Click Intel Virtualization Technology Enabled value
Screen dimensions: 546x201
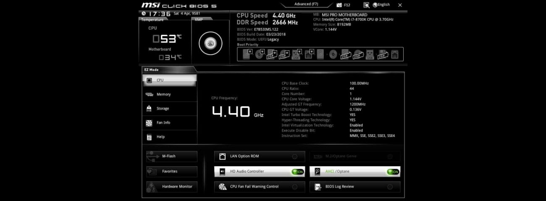tap(356, 125)
